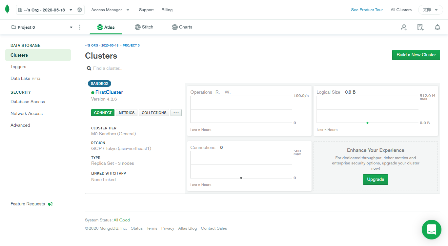This screenshot has width=448, height=246.
Task: Focus the Find a cluster search field
Action: coord(113,68)
